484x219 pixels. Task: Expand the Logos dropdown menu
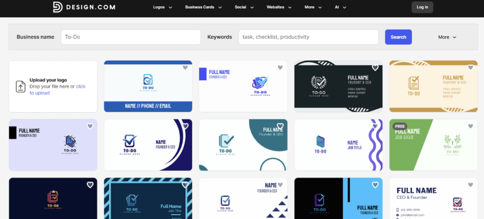click(163, 7)
